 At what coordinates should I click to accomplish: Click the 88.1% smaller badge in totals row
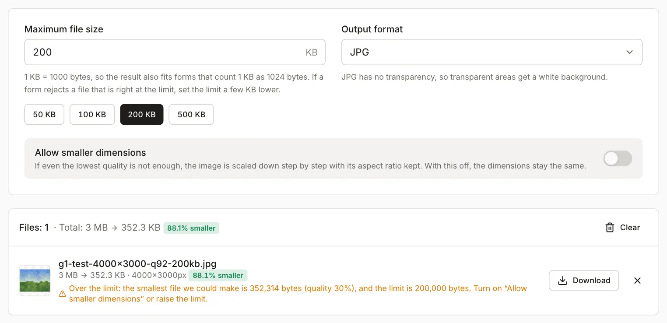coord(191,228)
